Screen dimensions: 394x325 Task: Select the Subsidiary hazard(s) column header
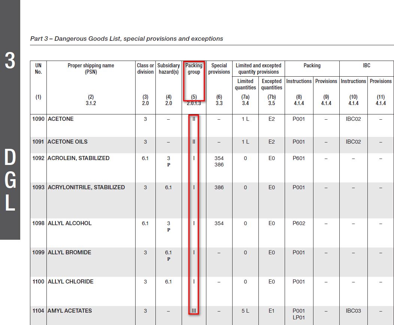coord(169,68)
